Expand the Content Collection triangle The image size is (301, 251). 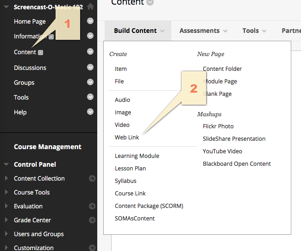[6, 178]
